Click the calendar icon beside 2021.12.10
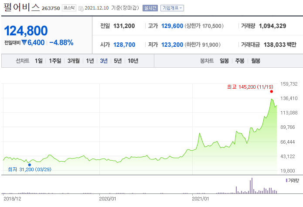The image size is (303, 207). tap(81, 9)
